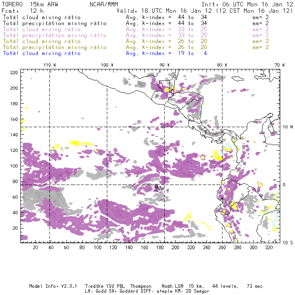
Task: Click the "TORERO 15km ARW" title text
Action: pyautogui.click(x=30, y=4)
